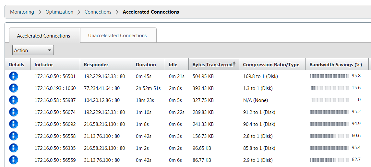371x167 pixels.
Task: Click the 95.8 bandwidth savings bar
Action: coord(329,76)
